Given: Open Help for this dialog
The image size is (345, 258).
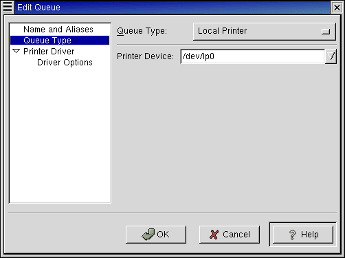Looking at the screenshot, I should [303, 235].
